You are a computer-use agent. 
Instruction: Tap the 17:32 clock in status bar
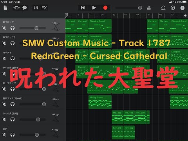[4, 2]
